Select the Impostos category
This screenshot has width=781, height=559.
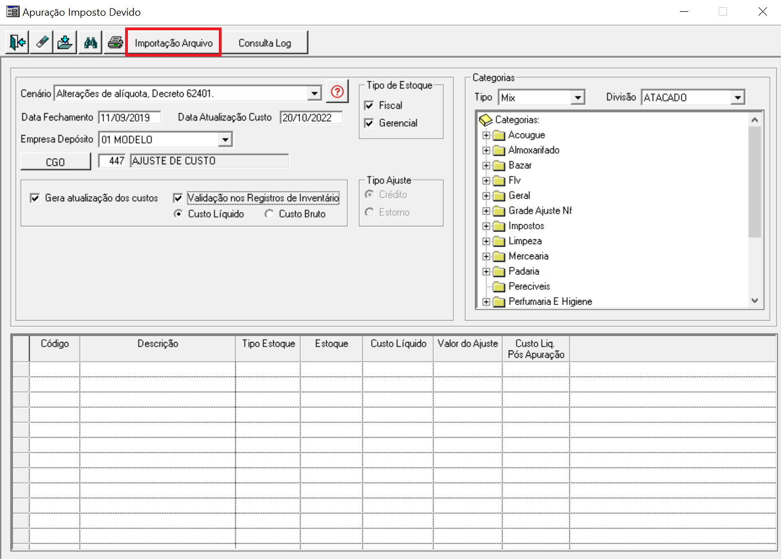click(526, 226)
